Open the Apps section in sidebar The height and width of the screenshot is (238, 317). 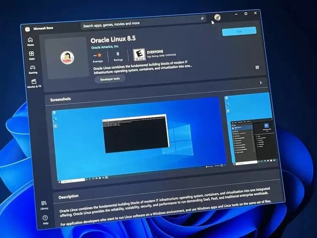tap(31, 55)
